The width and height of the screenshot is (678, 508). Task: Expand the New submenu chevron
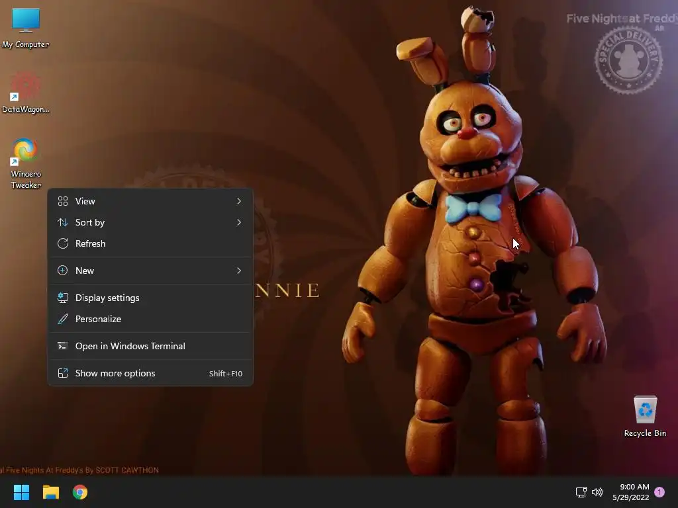click(238, 271)
